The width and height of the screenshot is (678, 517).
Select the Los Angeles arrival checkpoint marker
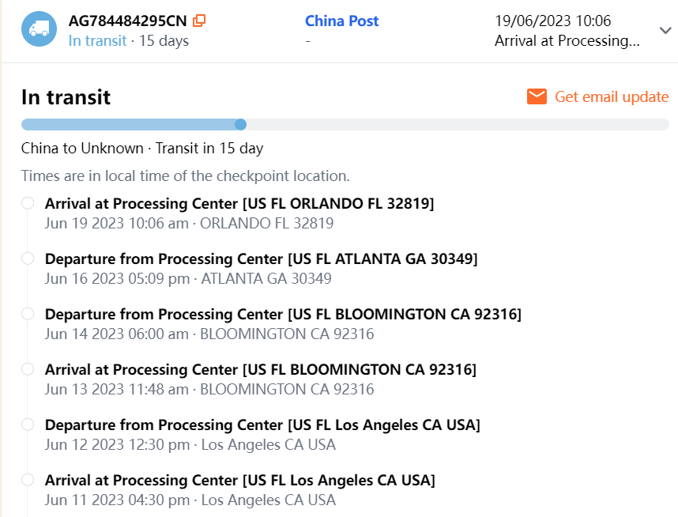(x=28, y=480)
